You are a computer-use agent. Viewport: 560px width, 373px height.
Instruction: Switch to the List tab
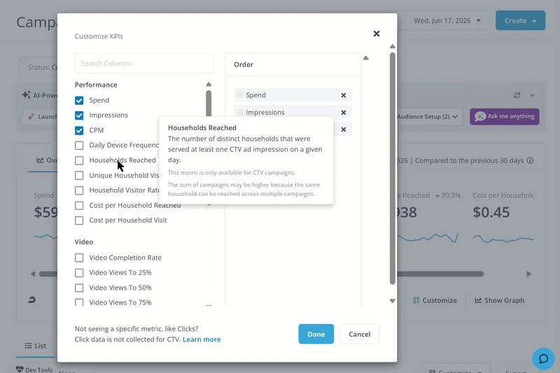coord(36,346)
